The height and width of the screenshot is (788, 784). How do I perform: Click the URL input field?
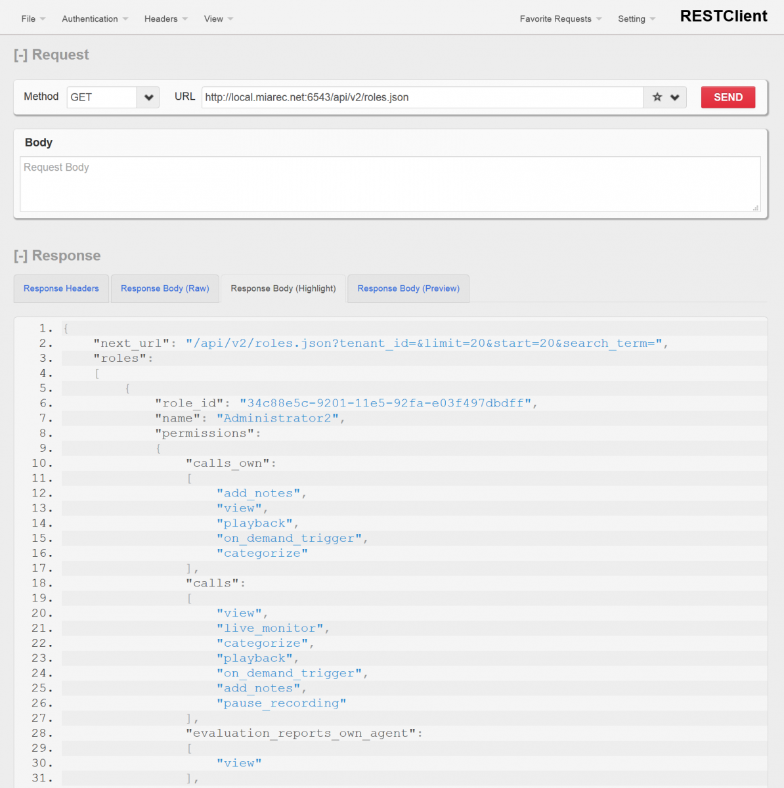(x=422, y=97)
